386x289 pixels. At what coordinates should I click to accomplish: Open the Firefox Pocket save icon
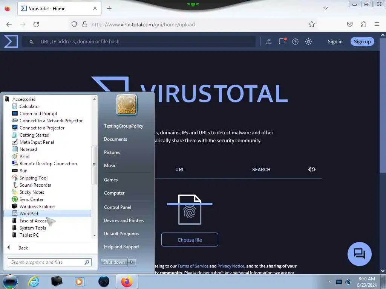click(x=349, y=24)
